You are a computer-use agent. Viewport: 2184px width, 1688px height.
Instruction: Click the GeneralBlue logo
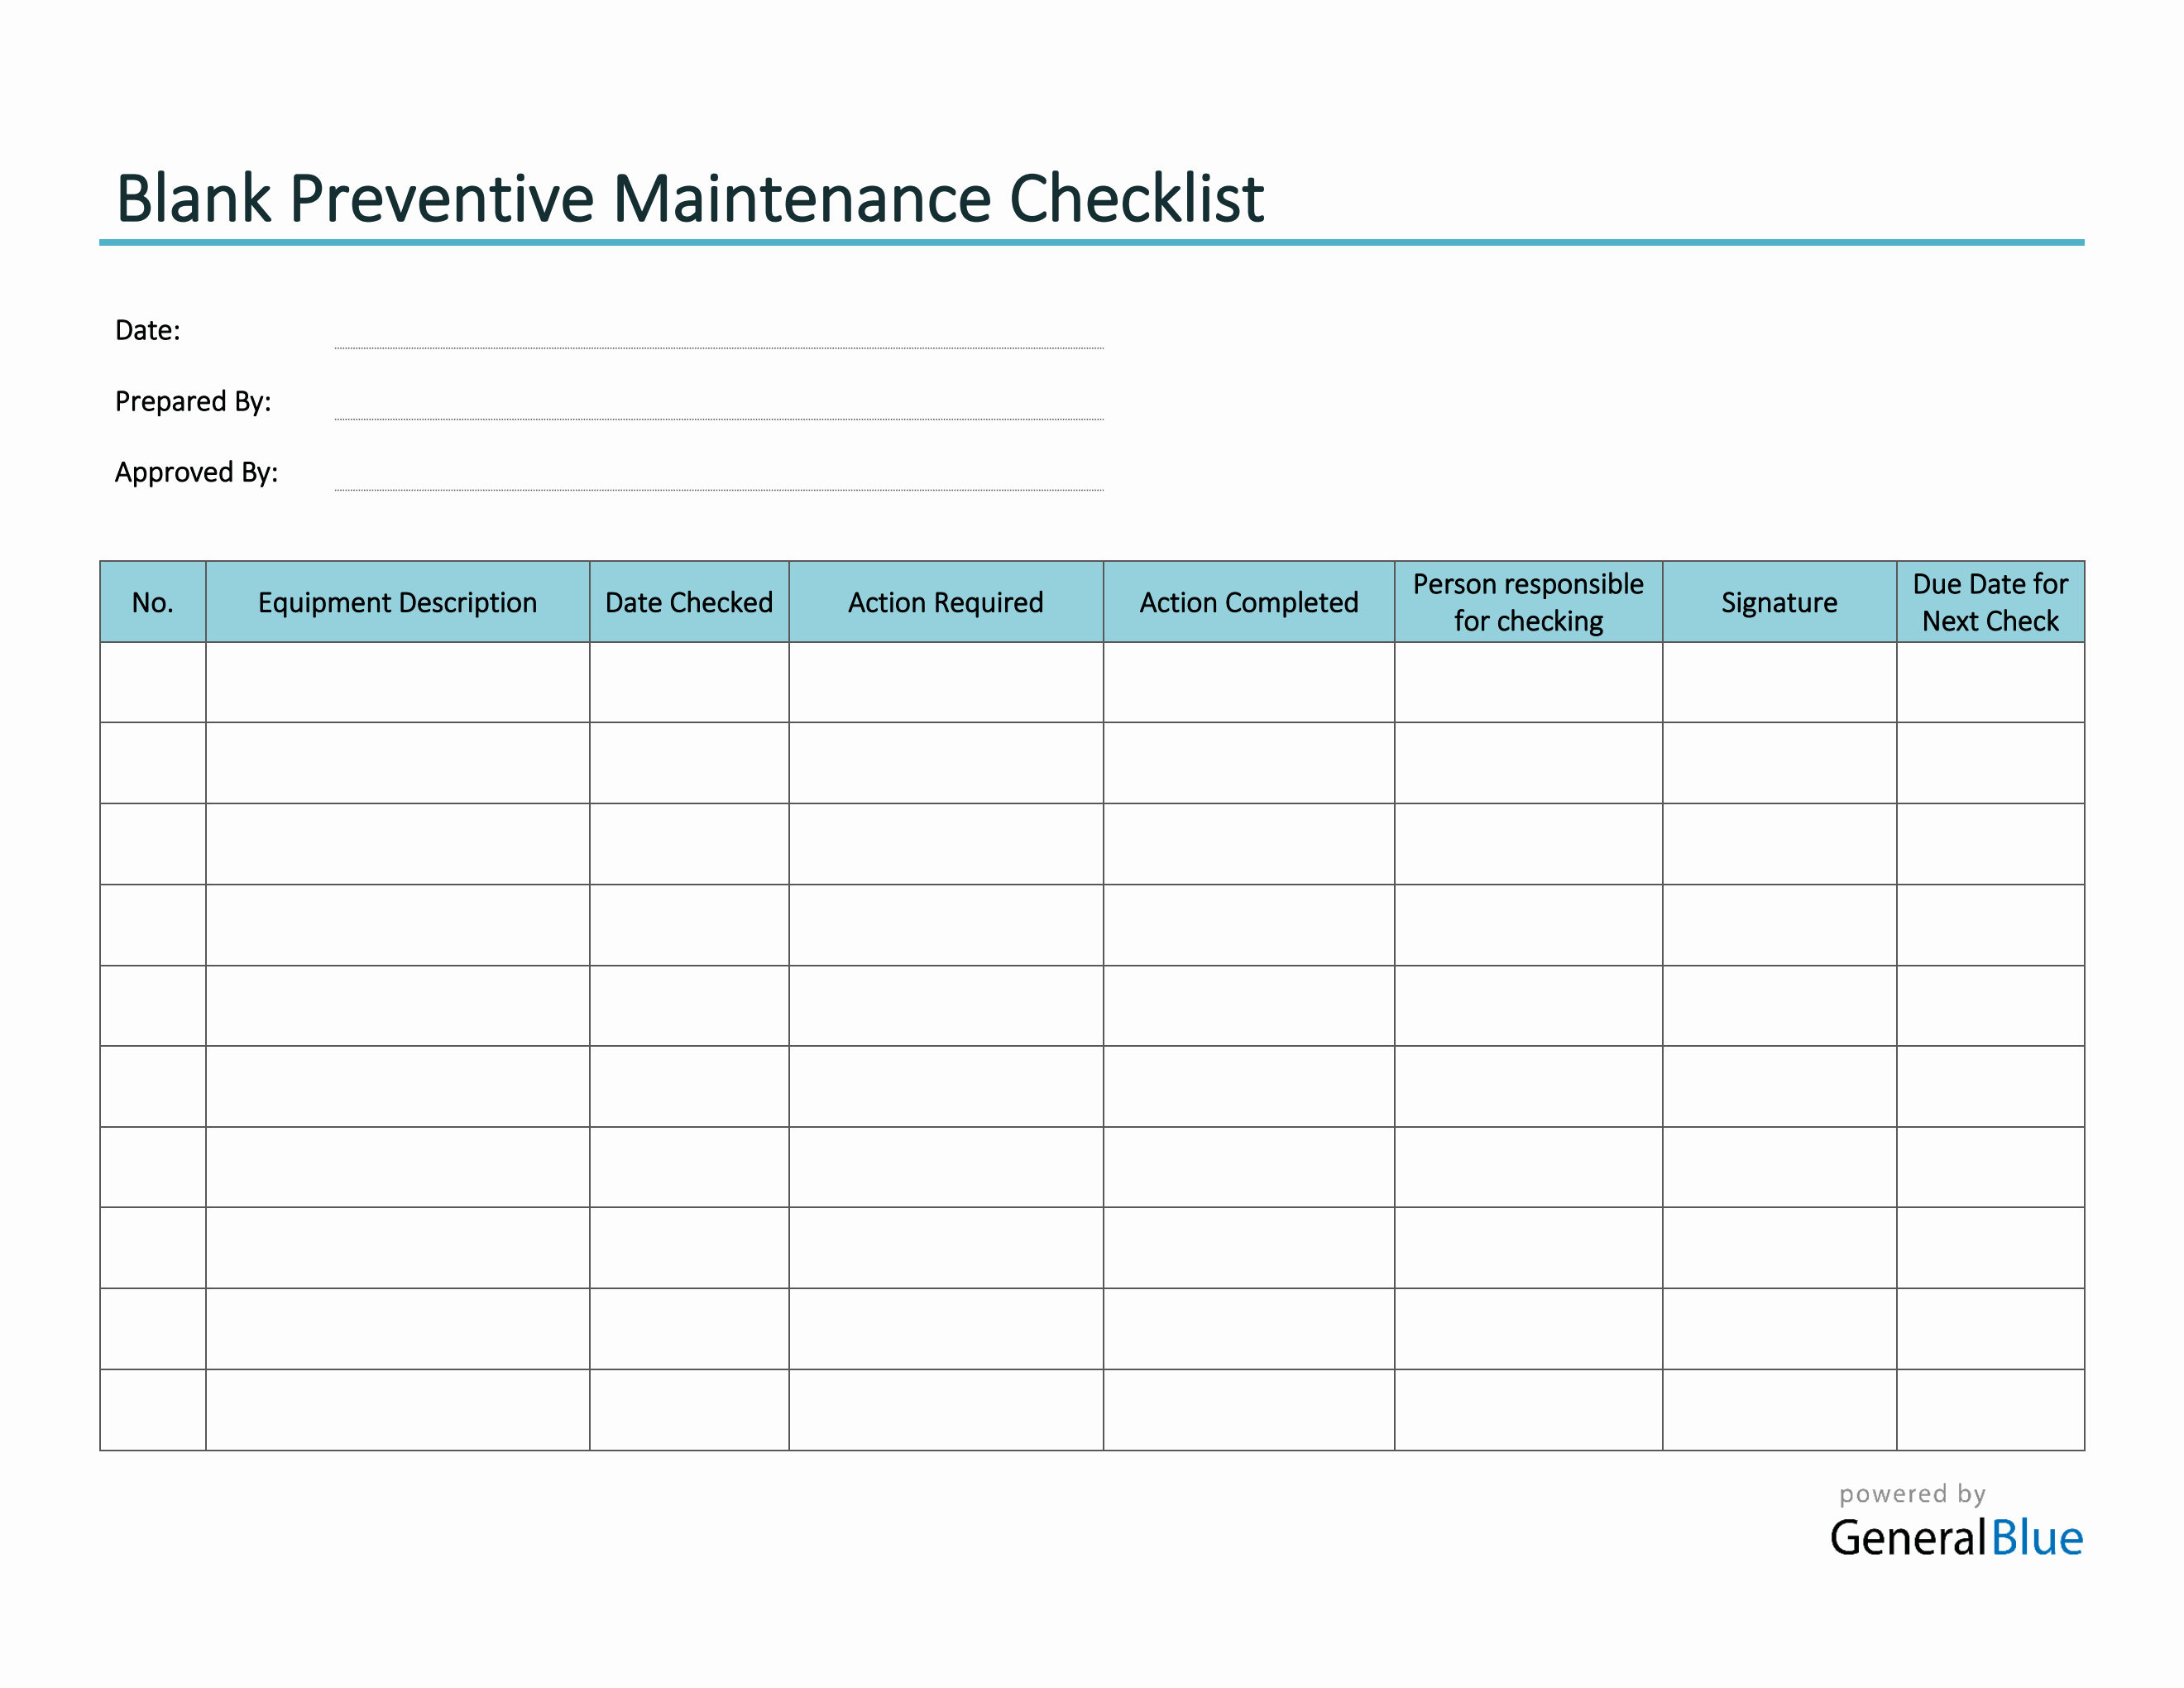[x=1955, y=1538]
